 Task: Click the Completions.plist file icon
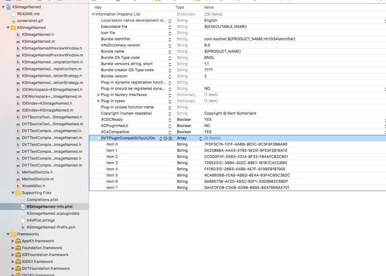coord(23,200)
